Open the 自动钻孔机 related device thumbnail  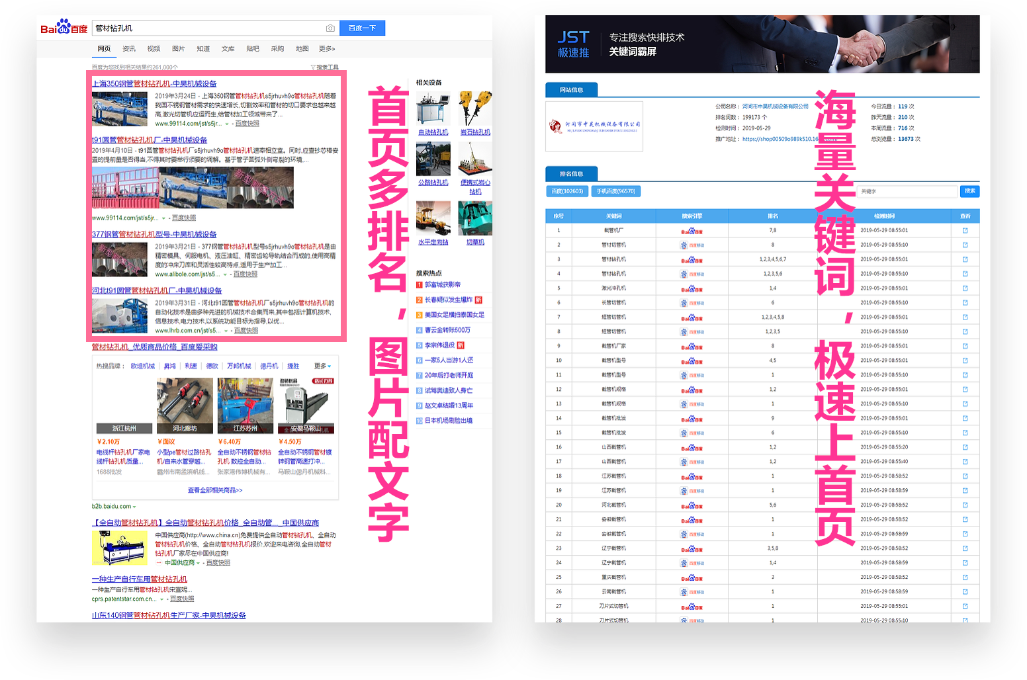tap(433, 108)
